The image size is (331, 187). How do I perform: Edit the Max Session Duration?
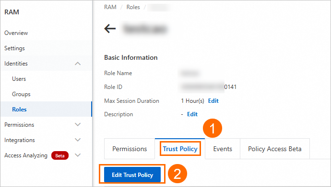click(x=213, y=101)
